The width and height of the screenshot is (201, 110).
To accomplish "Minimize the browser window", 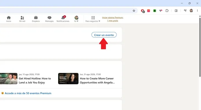I will click(182, 3).
